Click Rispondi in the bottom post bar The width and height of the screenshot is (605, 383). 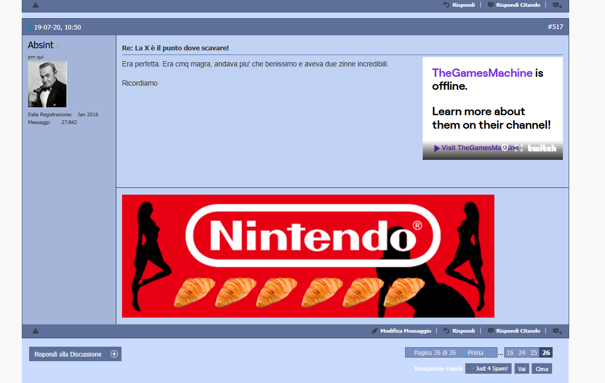click(459, 331)
